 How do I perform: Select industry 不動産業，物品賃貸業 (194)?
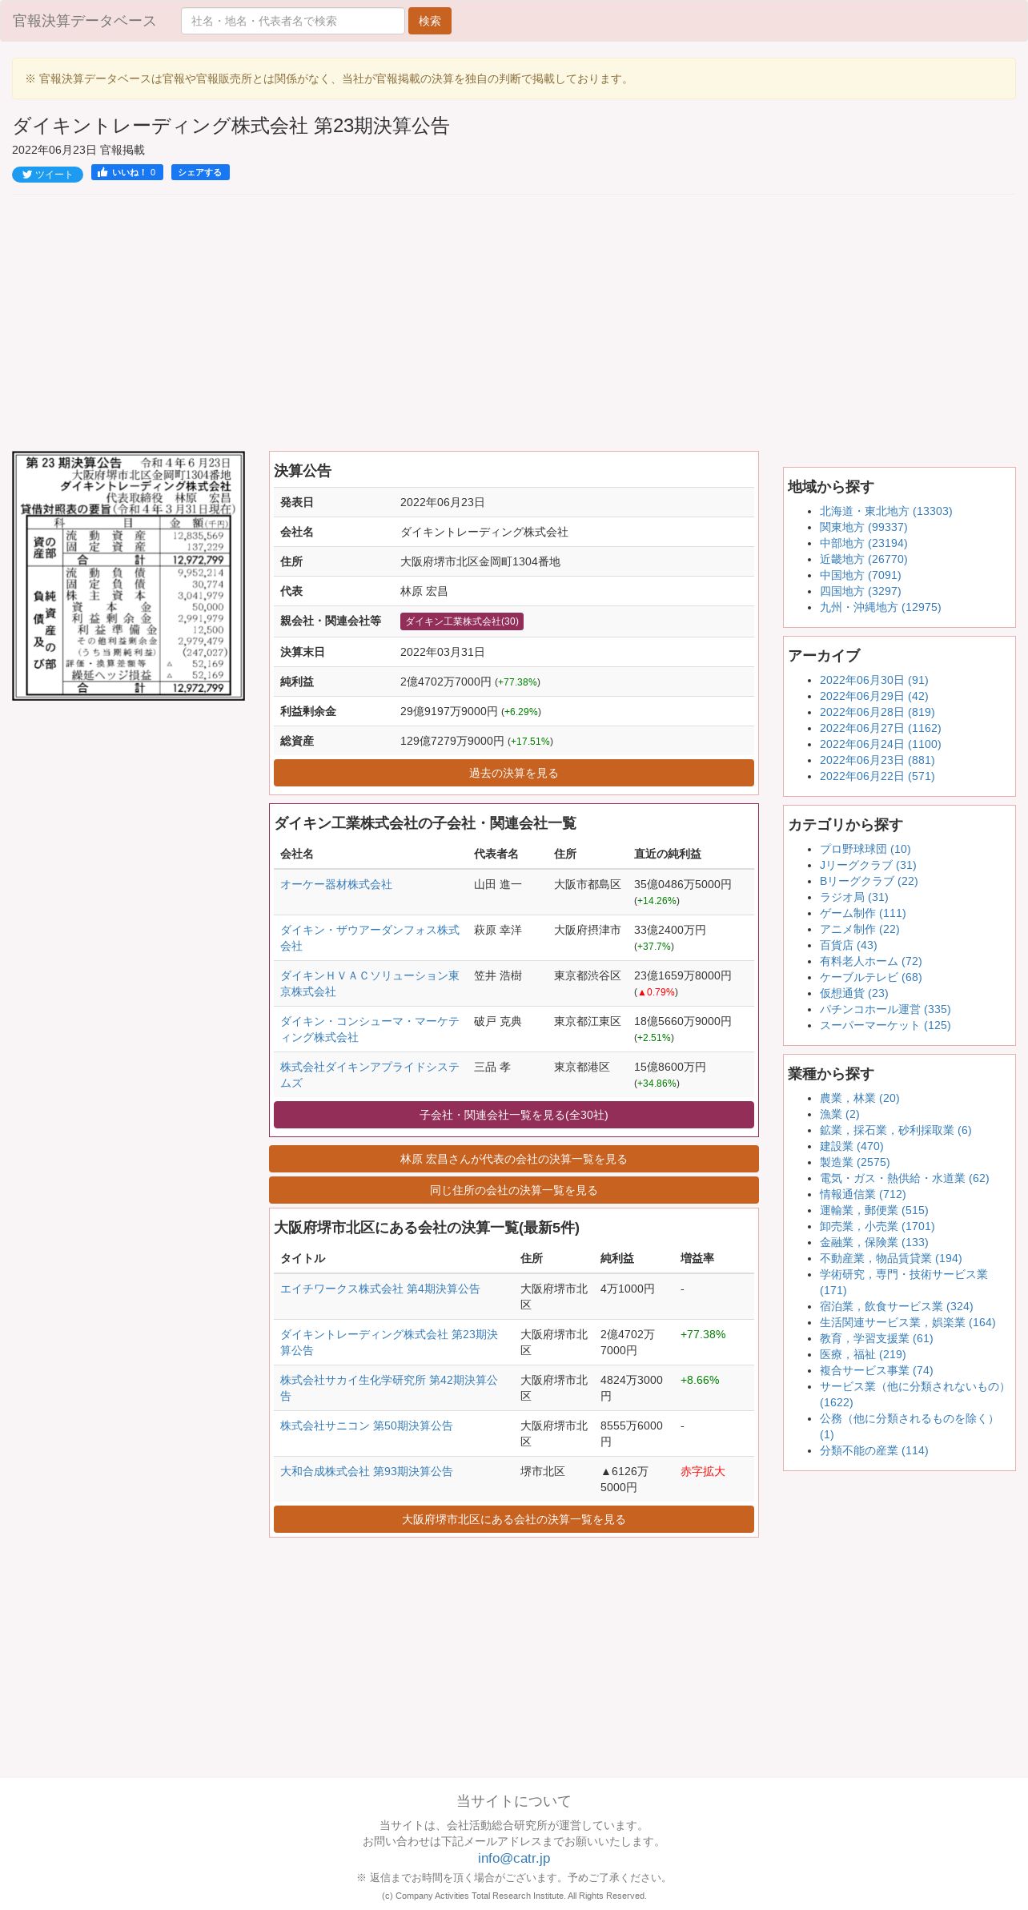click(890, 1258)
